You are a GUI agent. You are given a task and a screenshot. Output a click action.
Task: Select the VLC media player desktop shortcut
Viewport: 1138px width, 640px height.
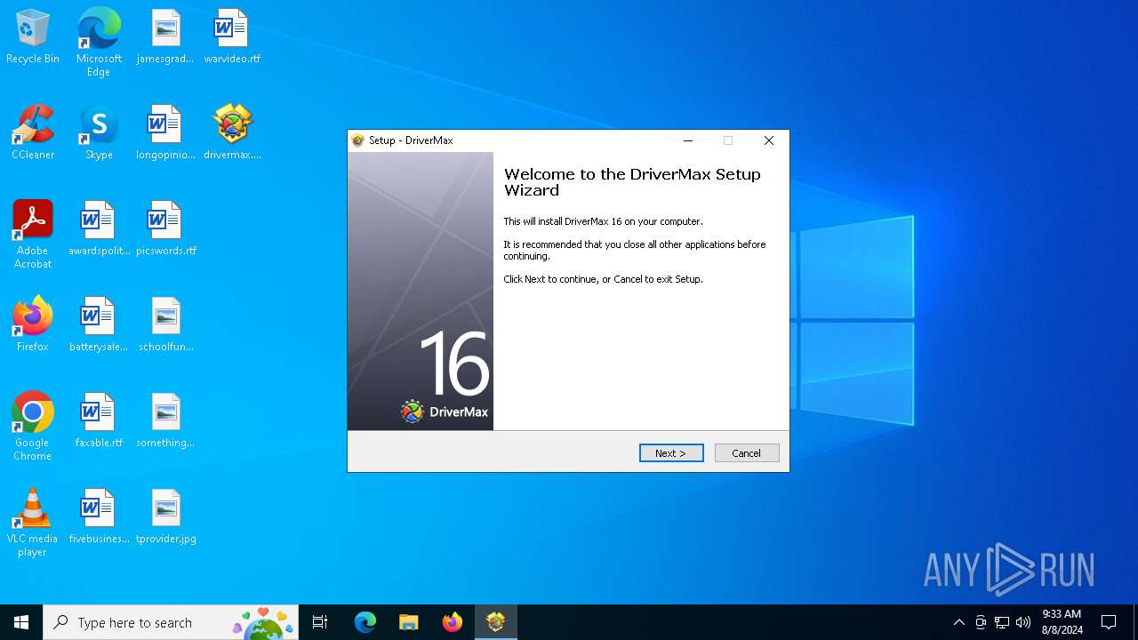click(33, 523)
